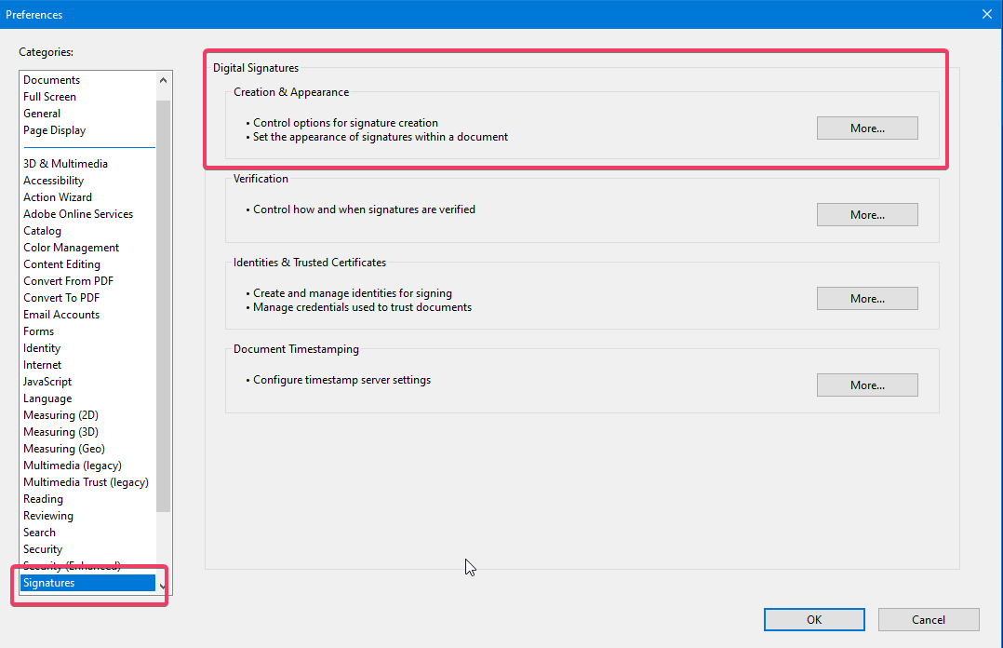
Task: Select Email Accounts category
Action: point(61,315)
